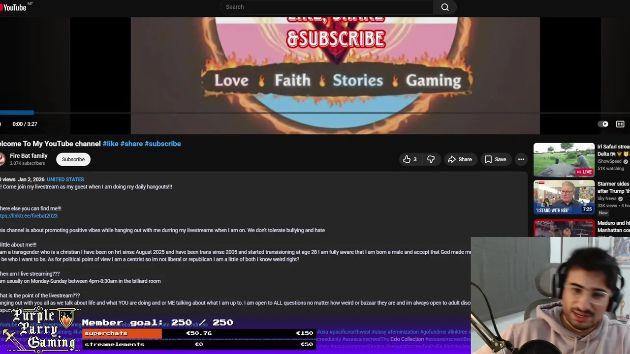Open the more actions three-dot menu
Viewport: 630px width, 354px height.
pyautogui.click(x=521, y=159)
